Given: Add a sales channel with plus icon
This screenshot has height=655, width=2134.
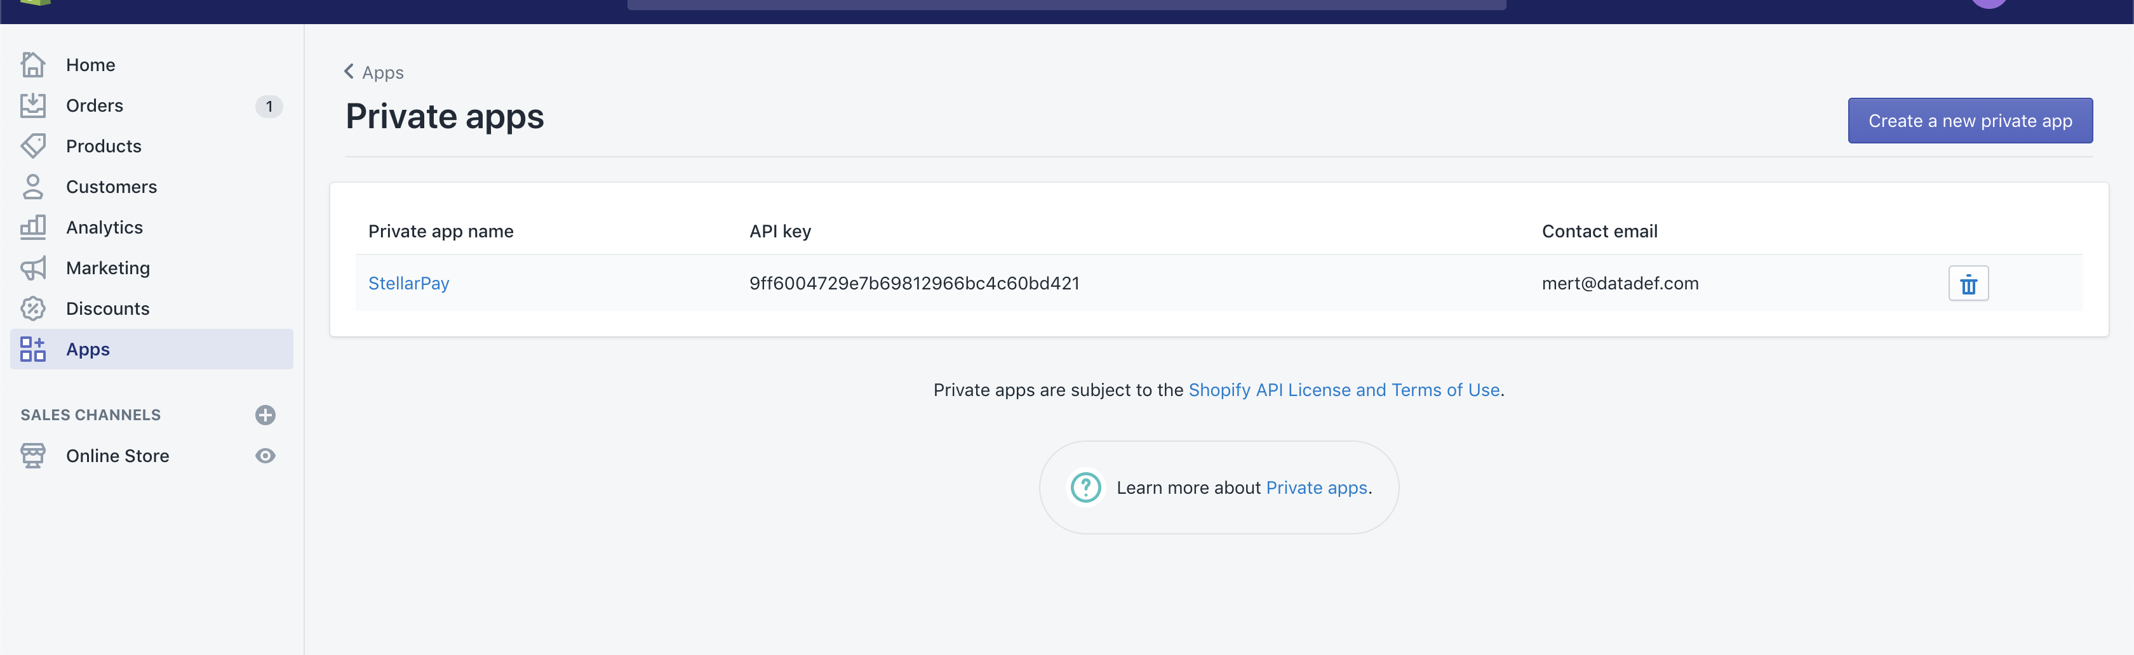Looking at the screenshot, I should [265, 415].
